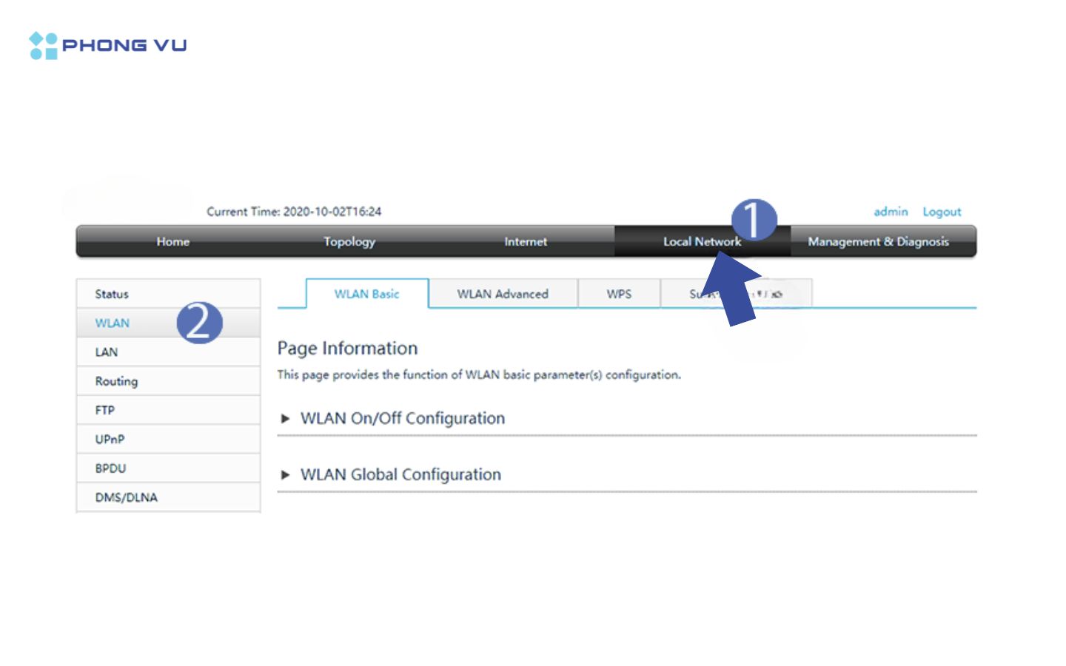The height and width of the screenshot is (666, 1066).
Task: Open BPDU in the sidebar
Action: (168, 468)
